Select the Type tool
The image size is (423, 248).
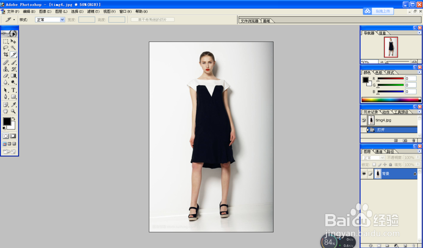(13, 90)
